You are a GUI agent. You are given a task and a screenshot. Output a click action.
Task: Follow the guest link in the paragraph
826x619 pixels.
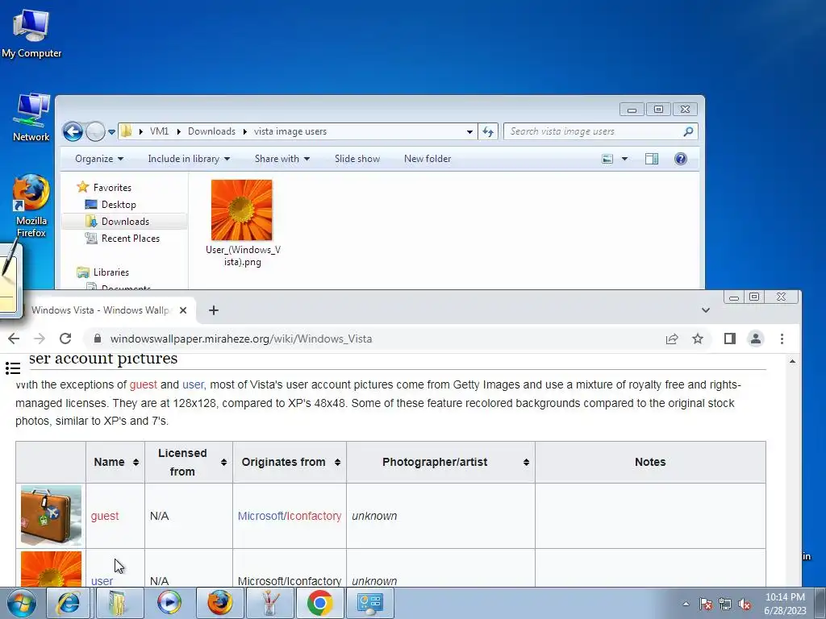pos(144,384)
